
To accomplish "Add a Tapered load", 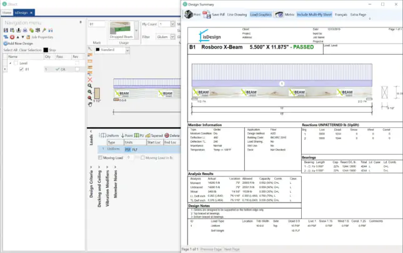I will pos(154,136).
